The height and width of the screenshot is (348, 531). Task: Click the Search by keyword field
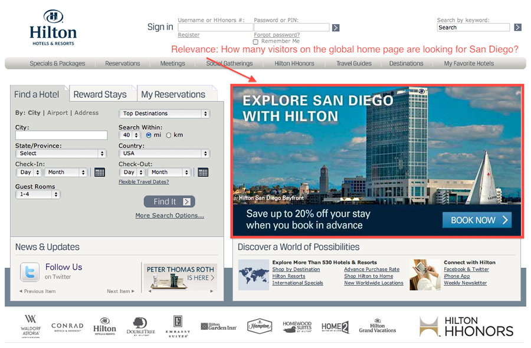point(473,27)
